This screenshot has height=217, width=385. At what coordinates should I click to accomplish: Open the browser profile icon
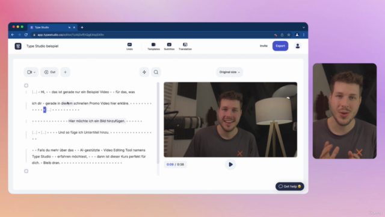pos(297,35)
